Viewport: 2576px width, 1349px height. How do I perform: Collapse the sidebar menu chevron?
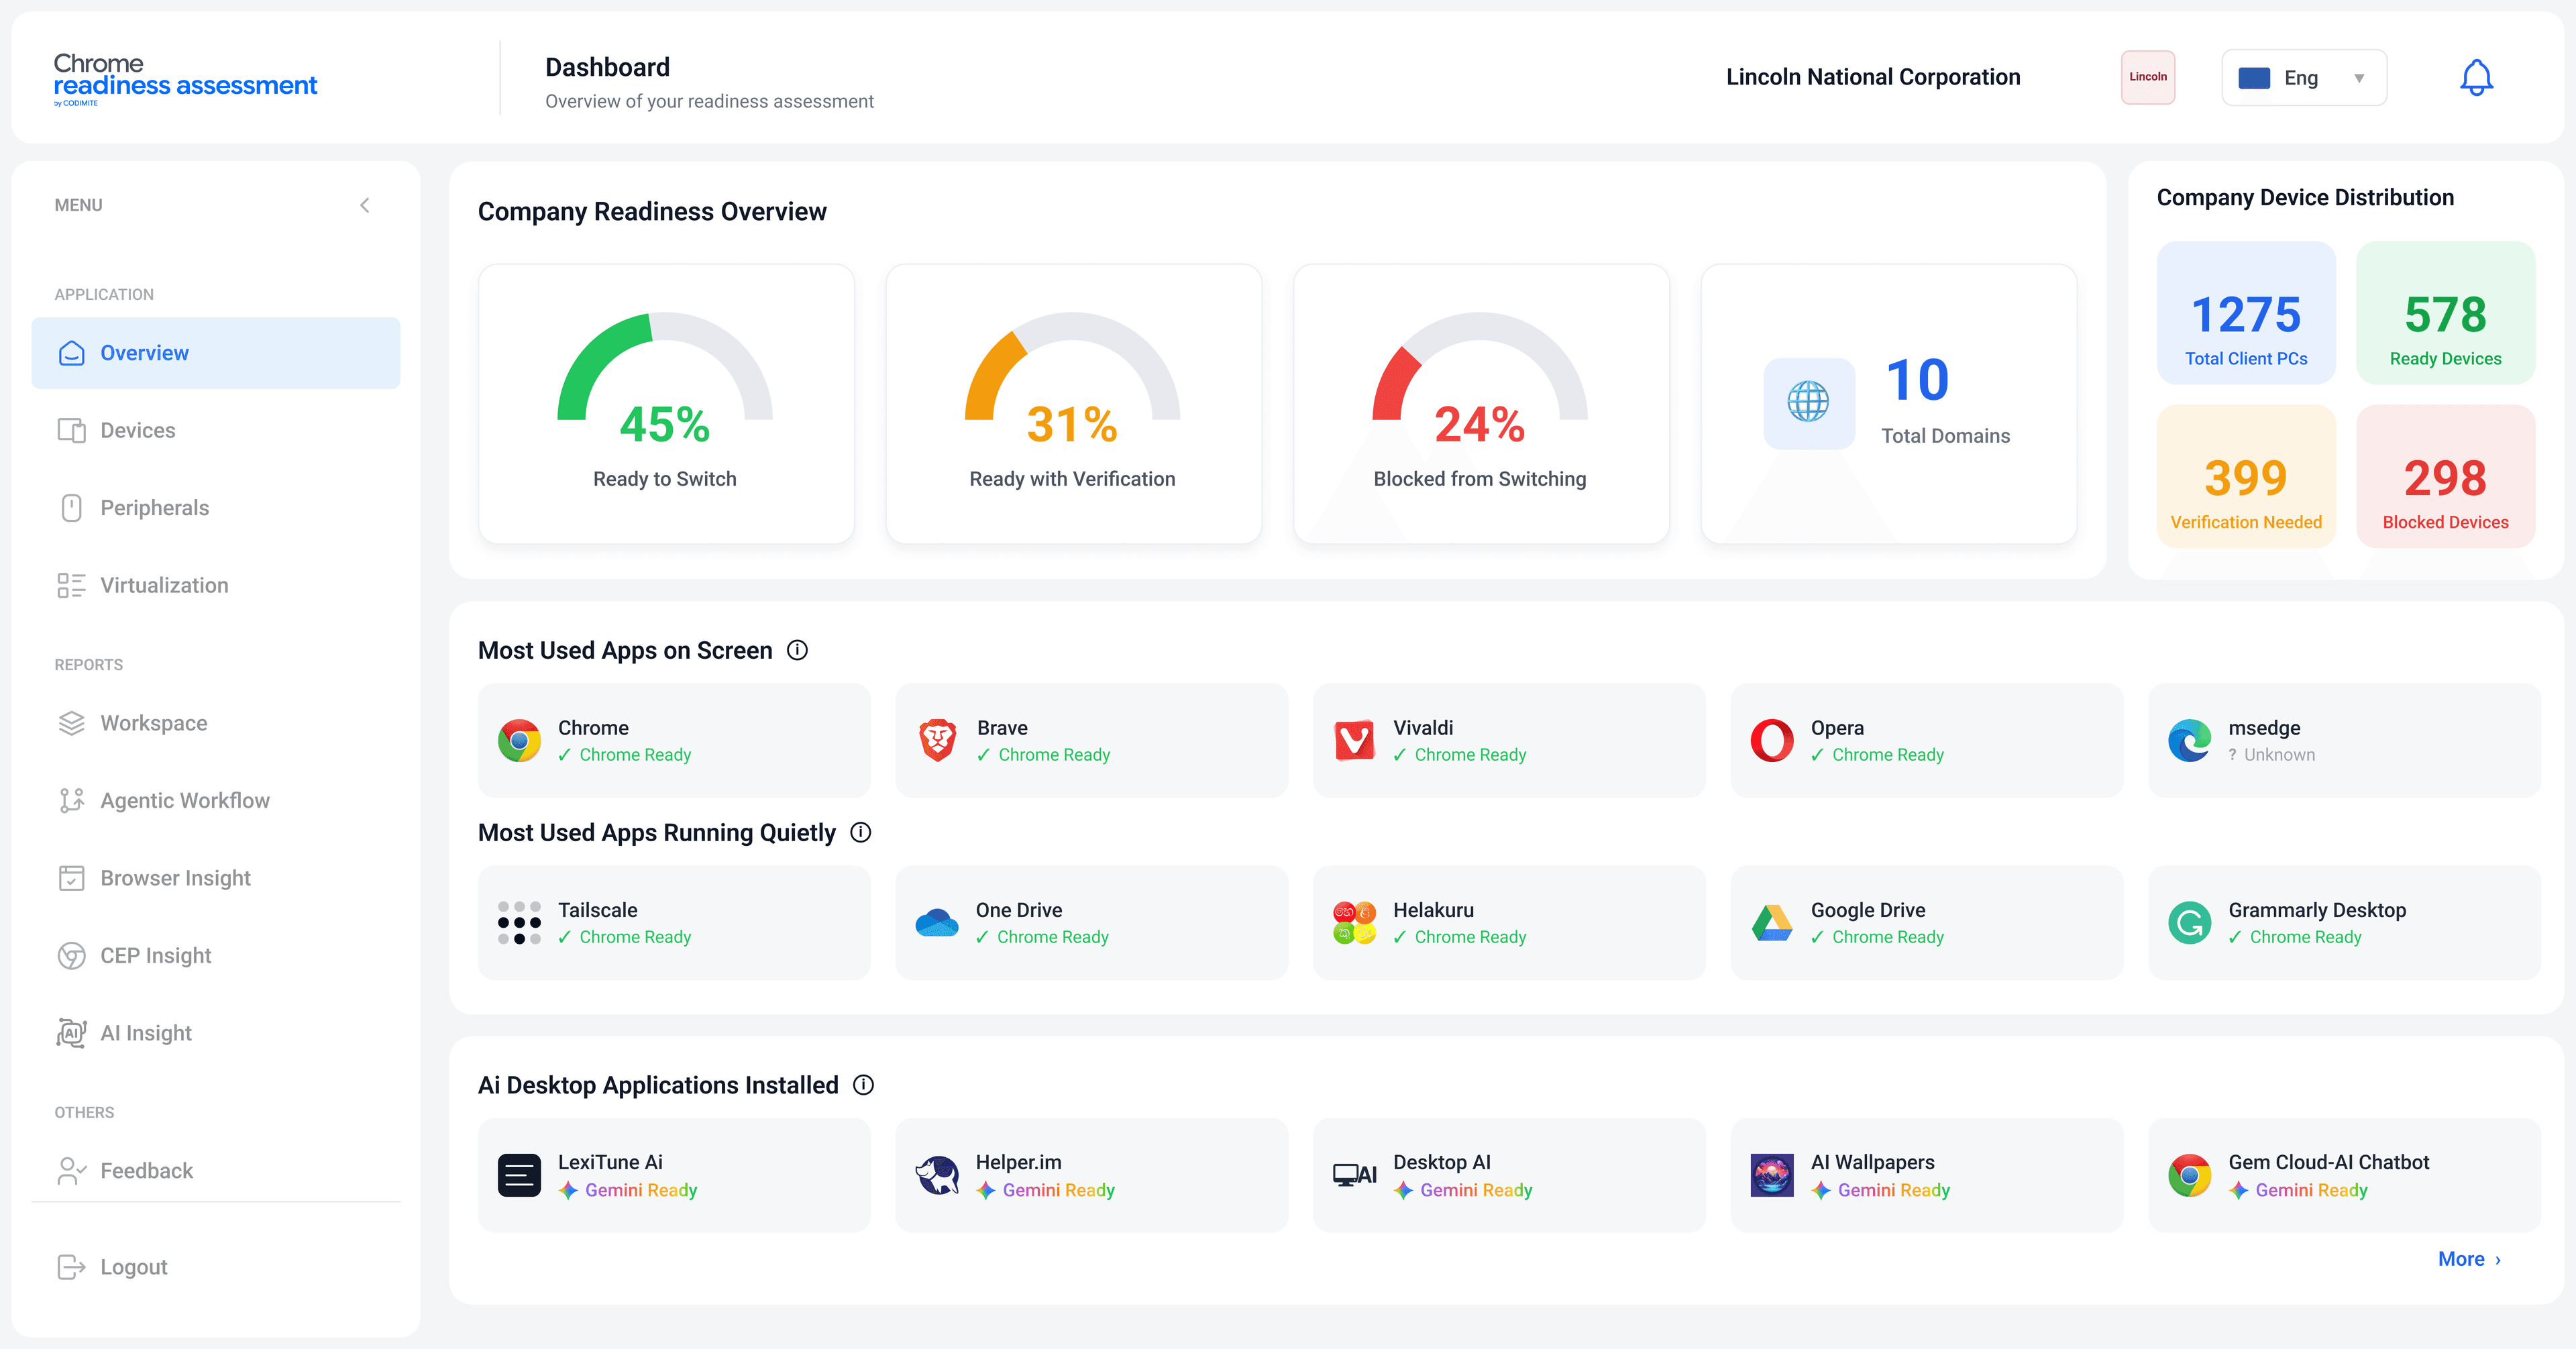(x=365, y=205)
